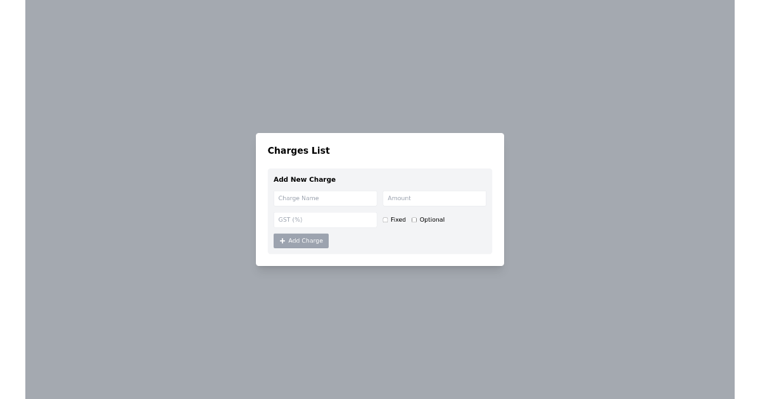Click the Charges List heading
This screenshot has height=399, width=760.
point(298,151)
